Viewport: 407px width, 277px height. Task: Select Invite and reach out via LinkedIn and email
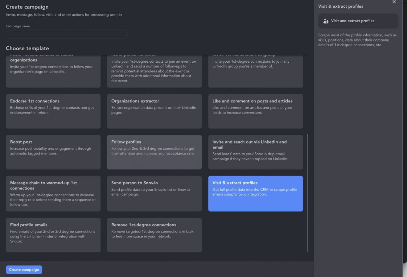255,152
